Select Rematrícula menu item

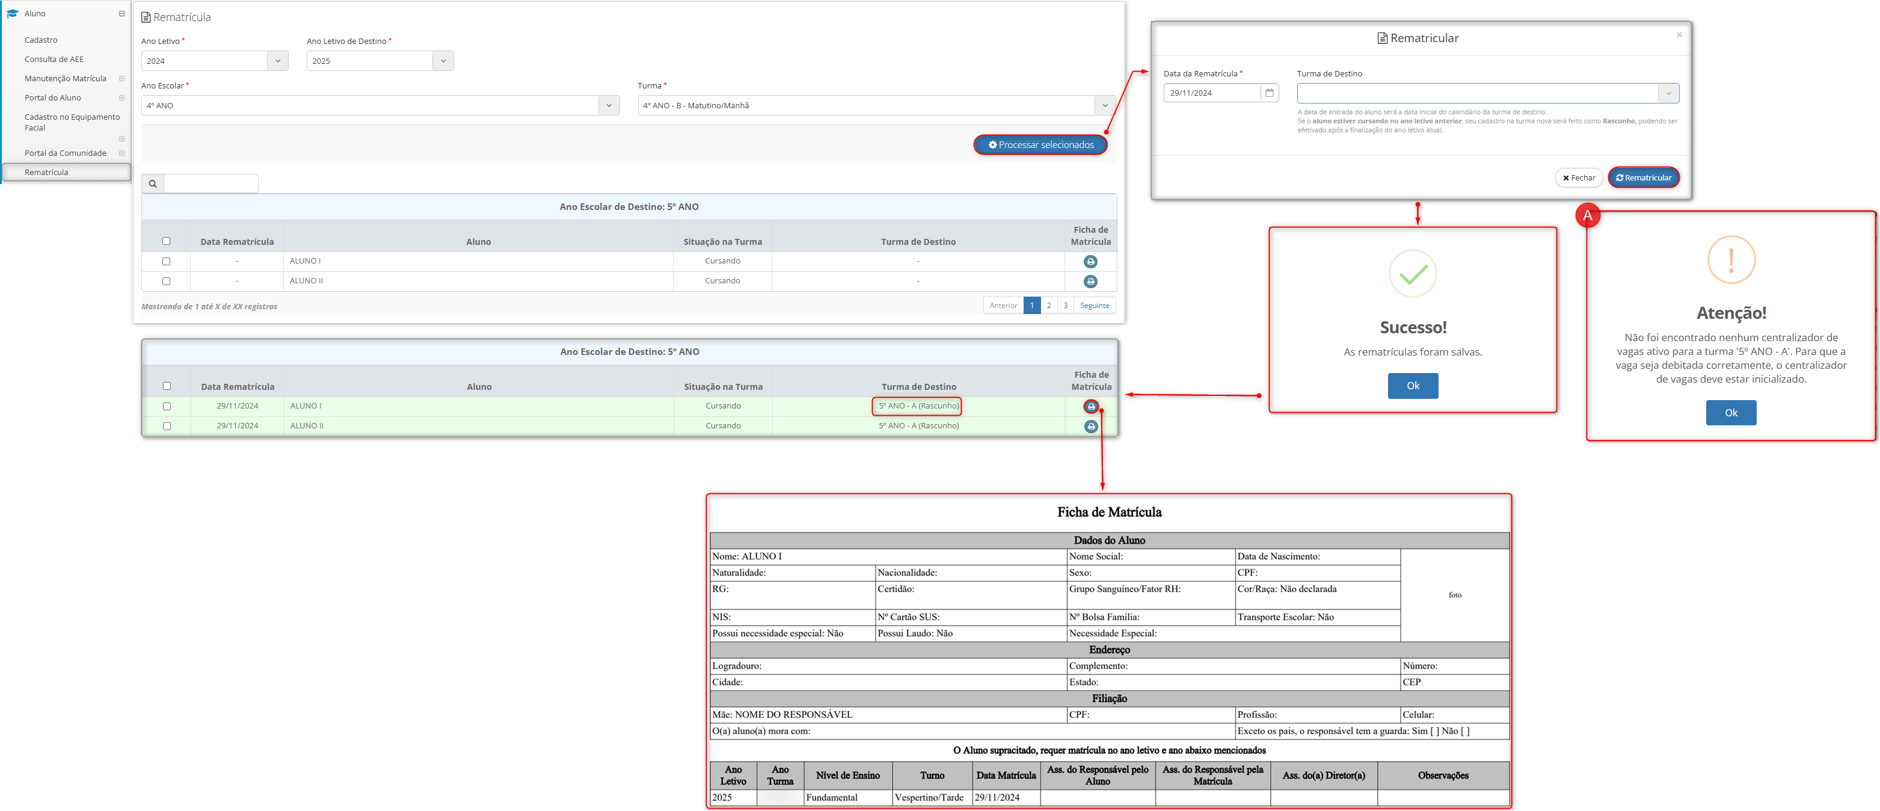[66, 172]
